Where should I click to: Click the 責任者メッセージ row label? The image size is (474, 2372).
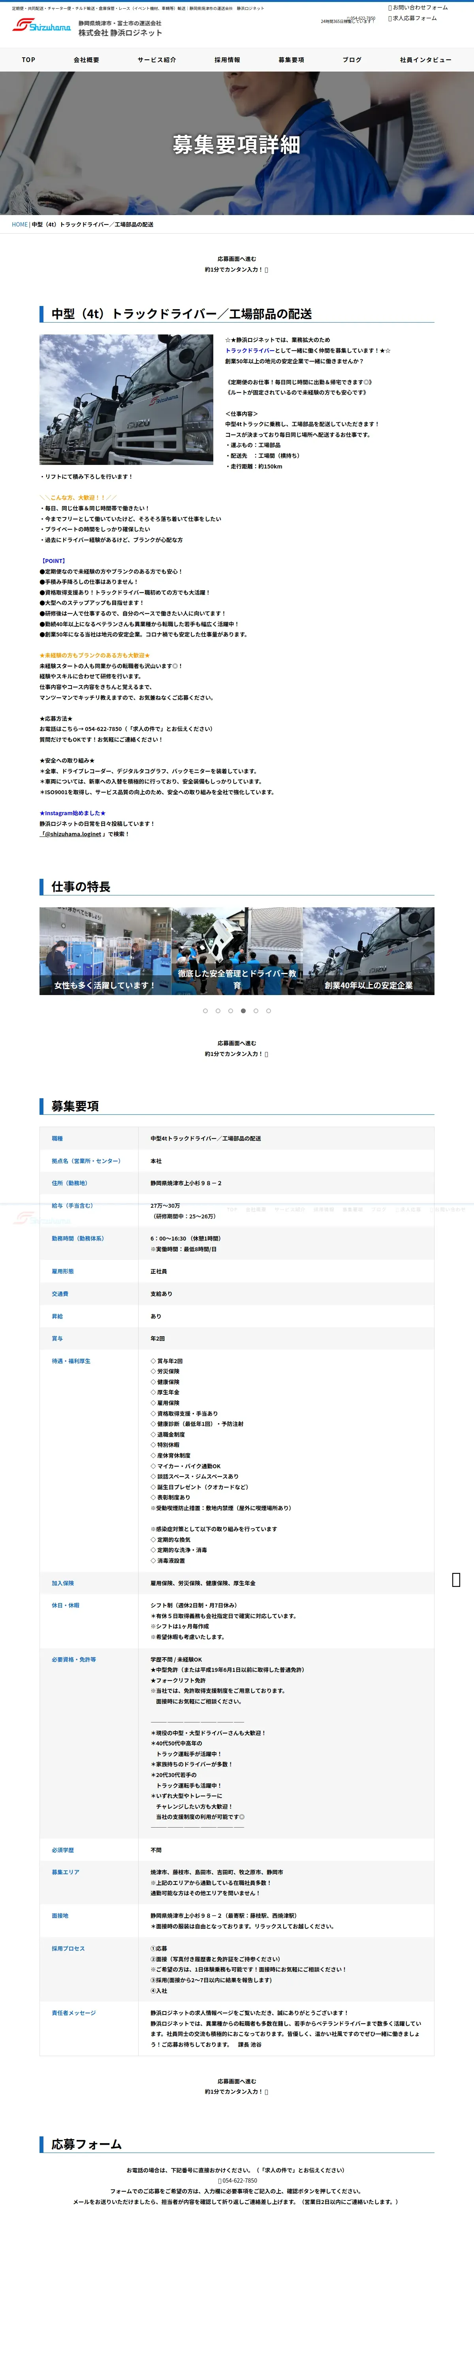pos(73,2013)
